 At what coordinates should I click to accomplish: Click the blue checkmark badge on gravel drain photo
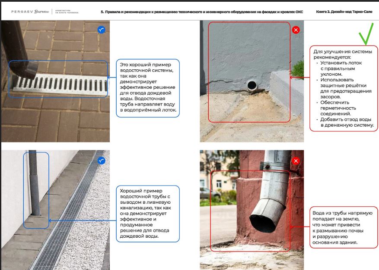(x=101, y=161)
